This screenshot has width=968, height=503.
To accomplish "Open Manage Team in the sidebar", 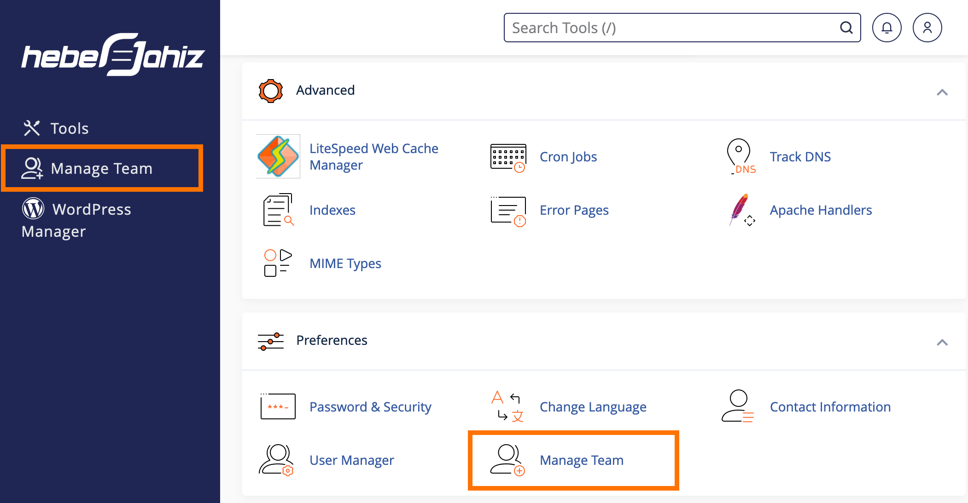I will [102, 168].
